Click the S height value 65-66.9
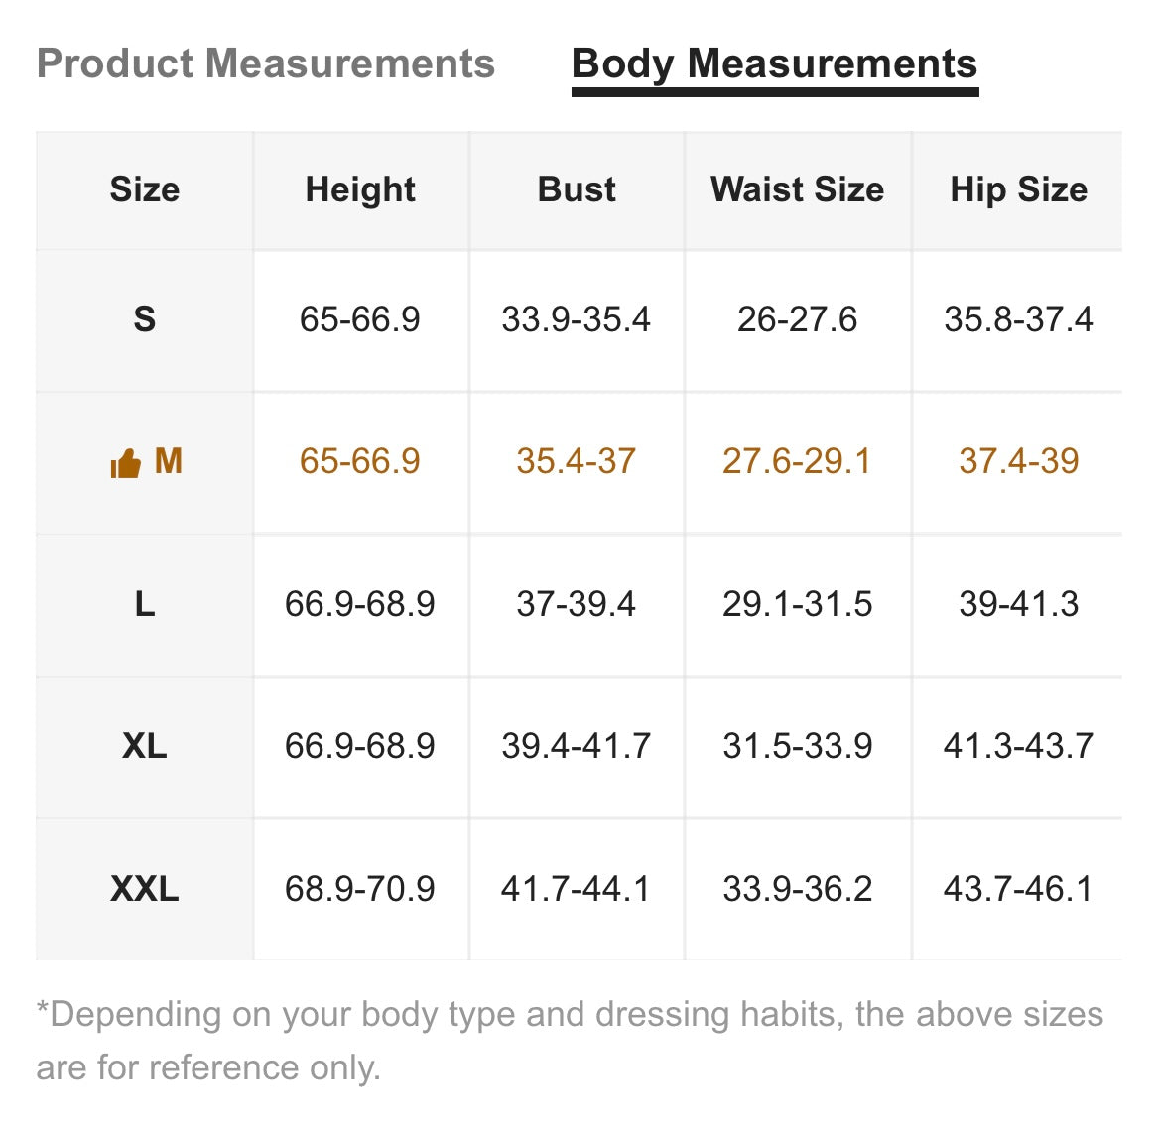The image size is (1160, 1128). coord(360,320)
